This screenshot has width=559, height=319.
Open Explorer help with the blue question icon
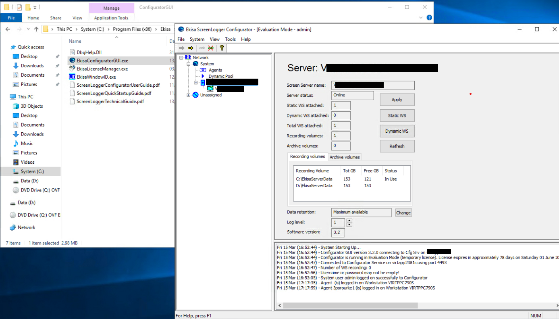(x=429, y=18)
